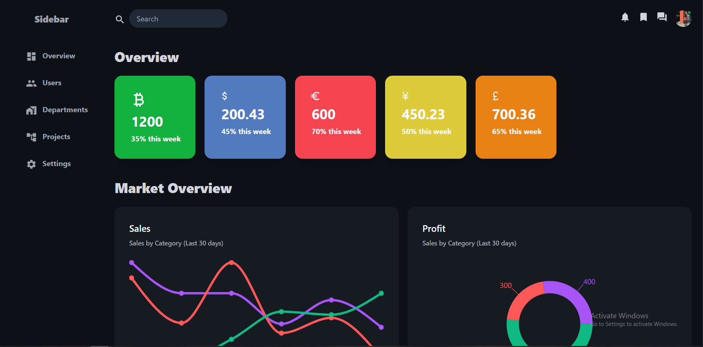The width and height of the screenshot is (703, 347).
Task: Click the green line's last data point
Action: pyautogui.click(x=381, y=293)
